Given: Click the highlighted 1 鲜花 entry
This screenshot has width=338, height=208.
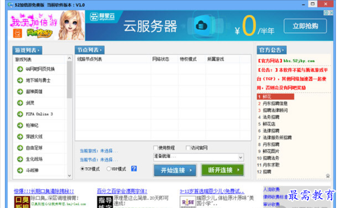Looking at the screenshot, I should (x=275, y=97).
